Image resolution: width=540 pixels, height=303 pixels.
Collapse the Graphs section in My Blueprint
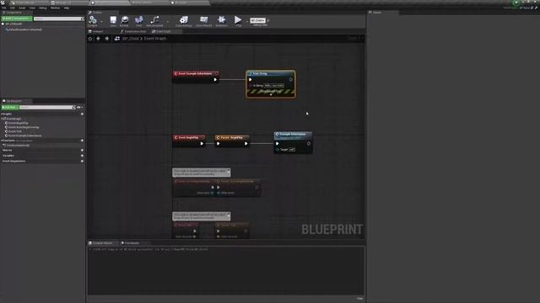[2, 114]
